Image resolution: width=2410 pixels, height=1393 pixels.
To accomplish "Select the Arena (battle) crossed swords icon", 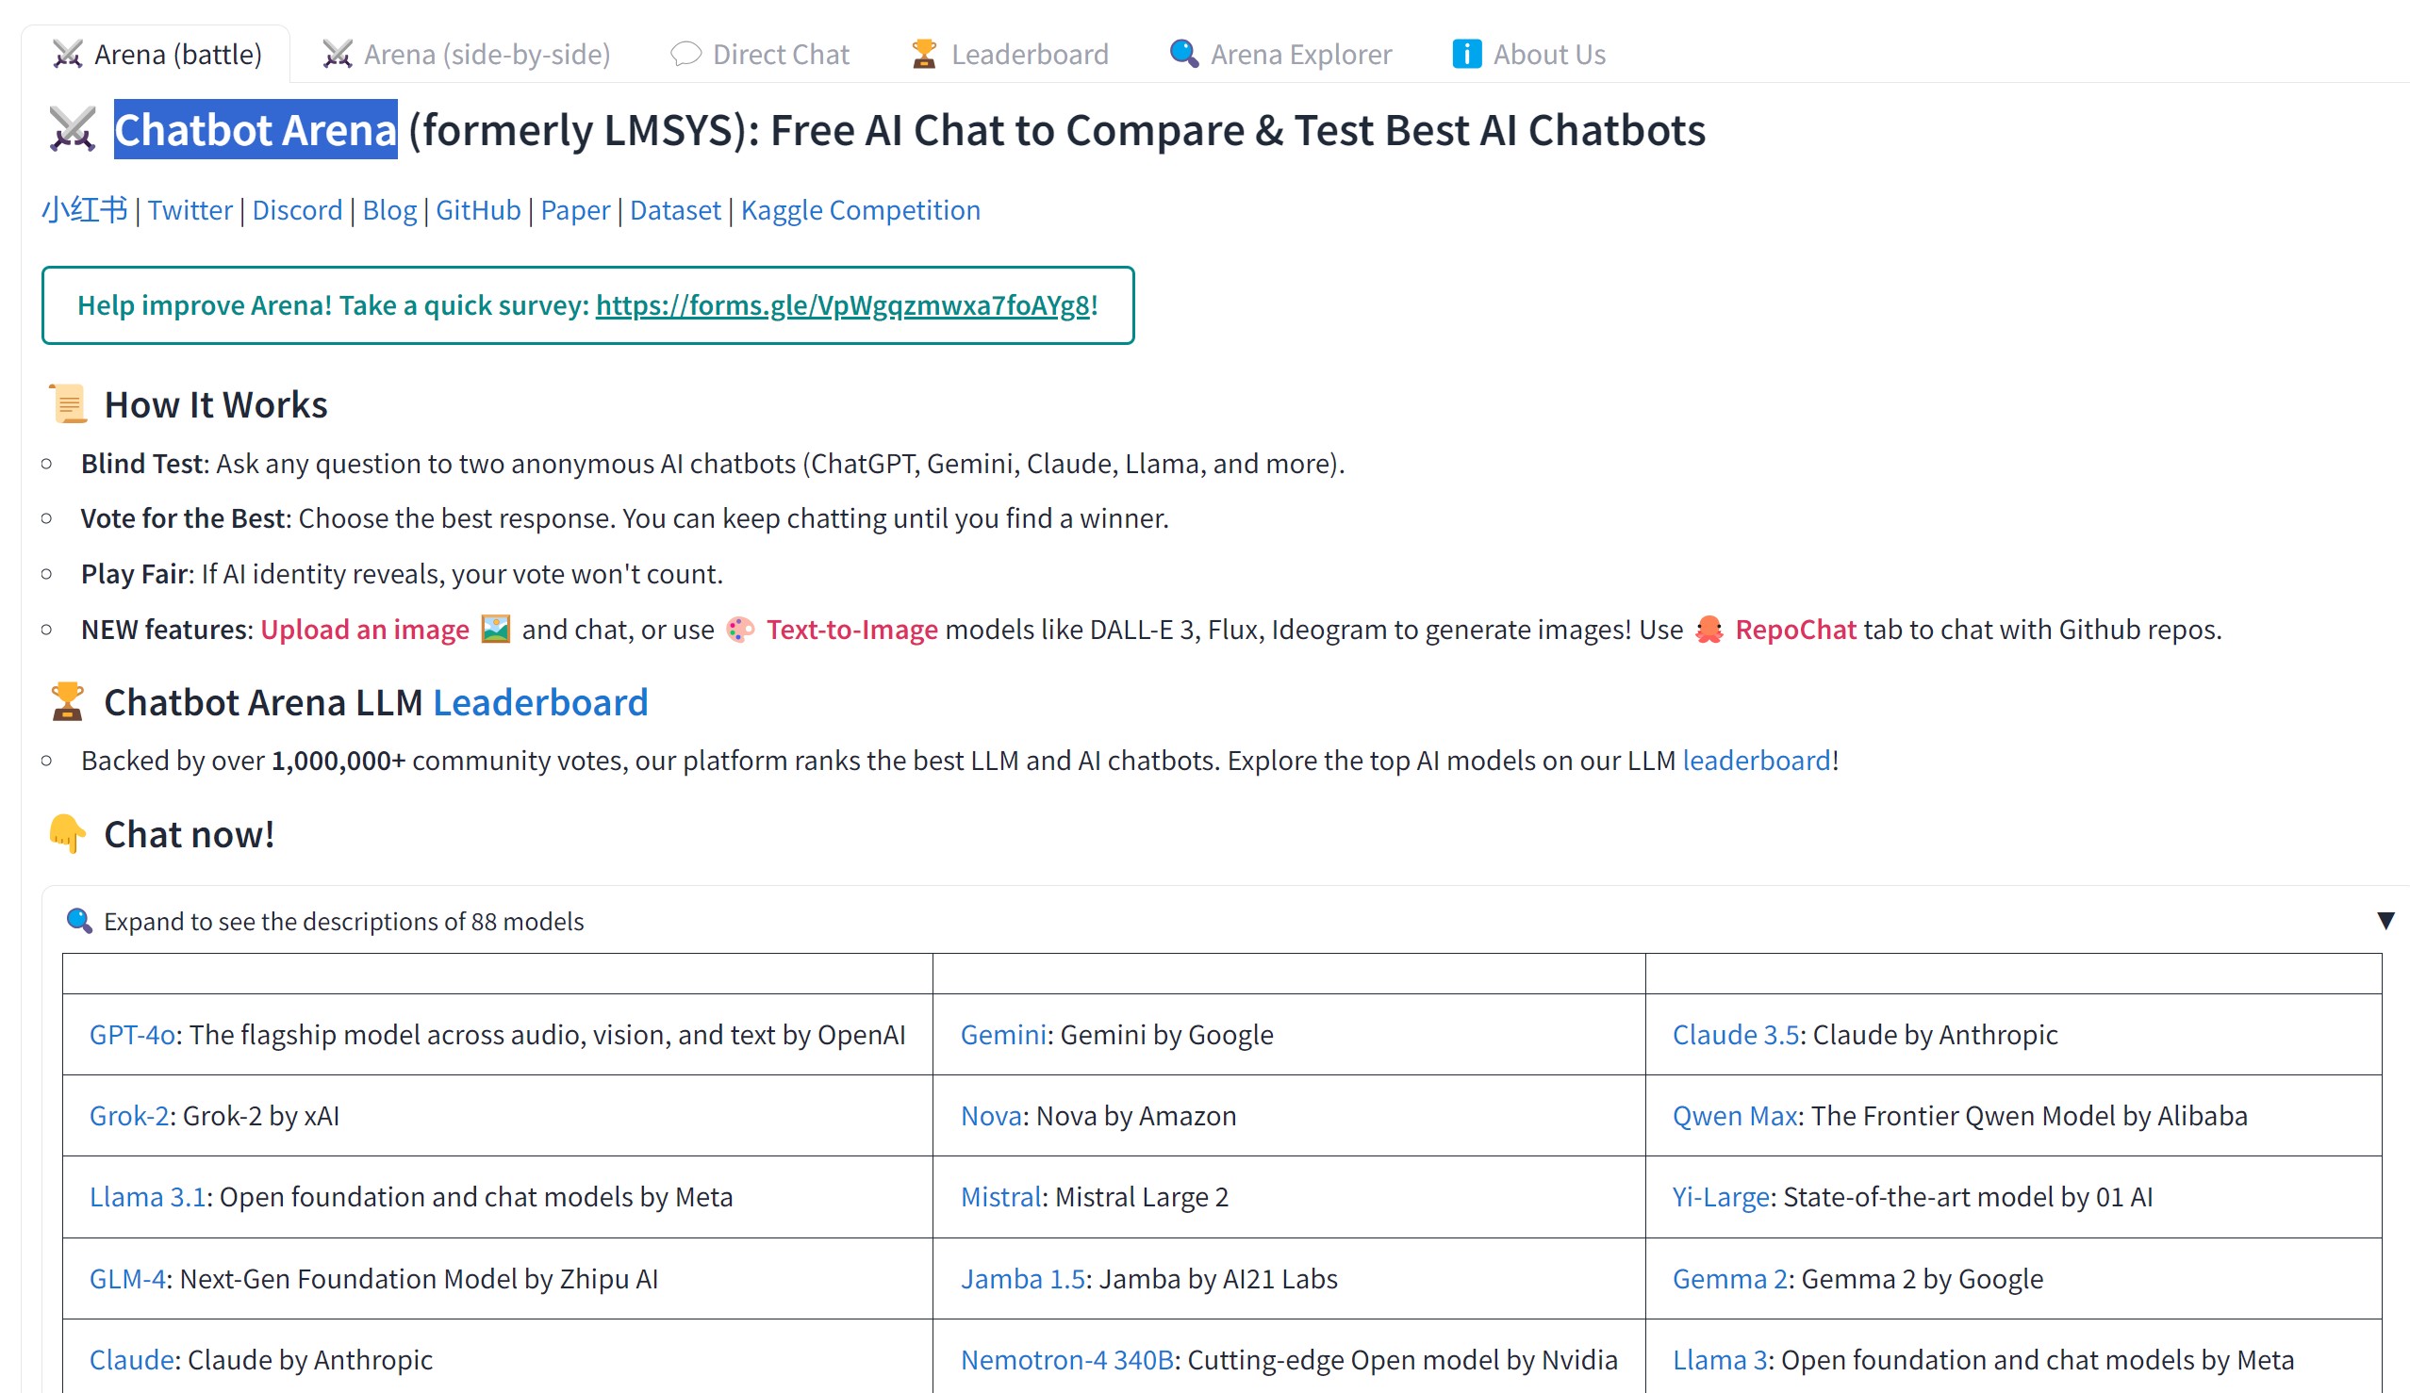I will (65, 55).
